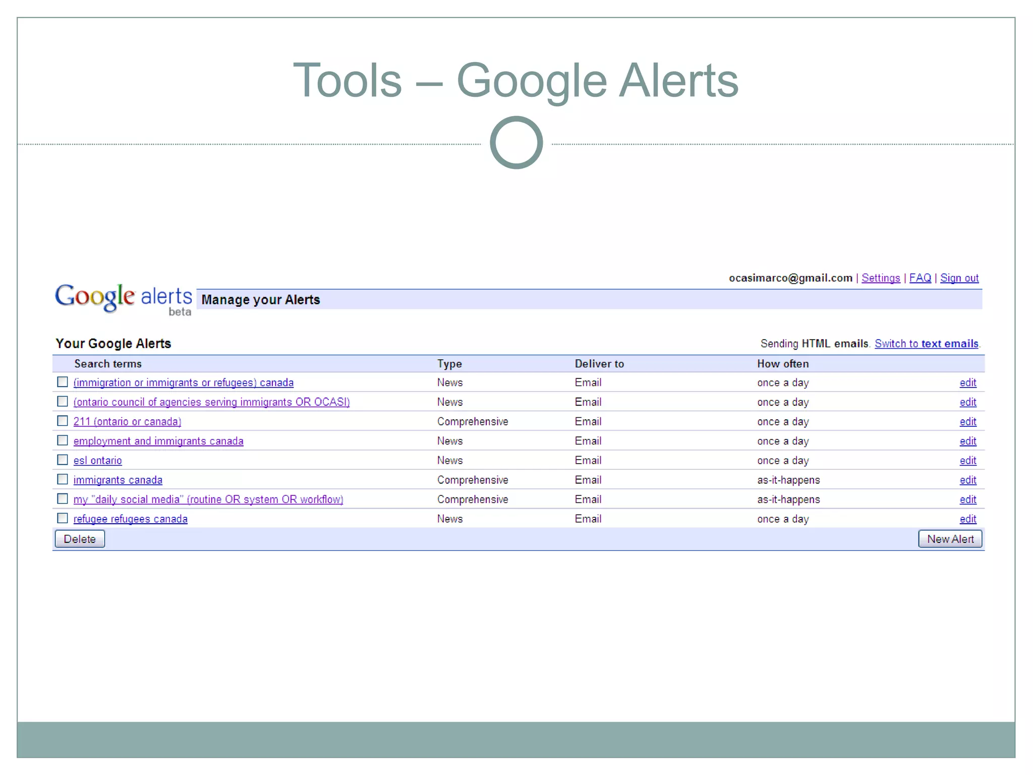
Task: Click 'Switch to text emails' link
Action: [927, 344]
